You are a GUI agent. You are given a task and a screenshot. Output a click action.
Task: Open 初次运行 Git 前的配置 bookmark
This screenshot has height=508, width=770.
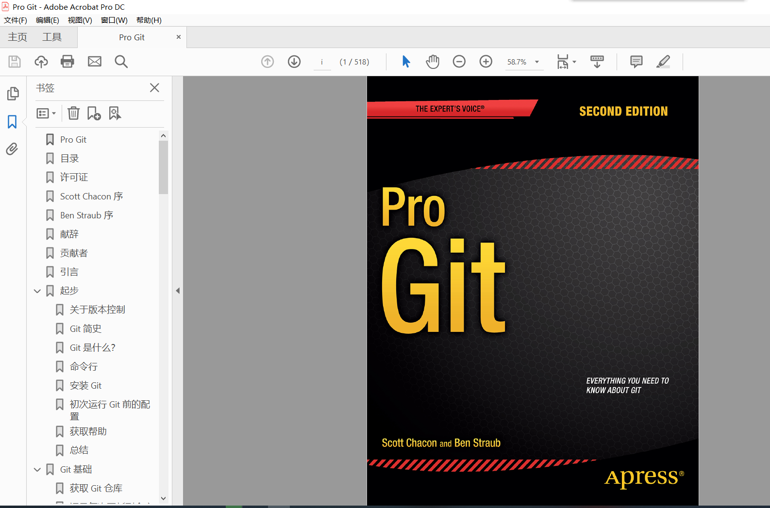pos(110,410)
